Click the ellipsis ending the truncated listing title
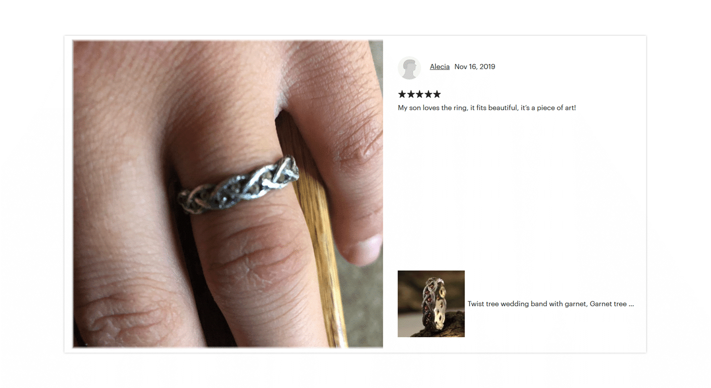The height and width of the screenshot is (388, 711). pyautogui.click(x=631, y=304)
